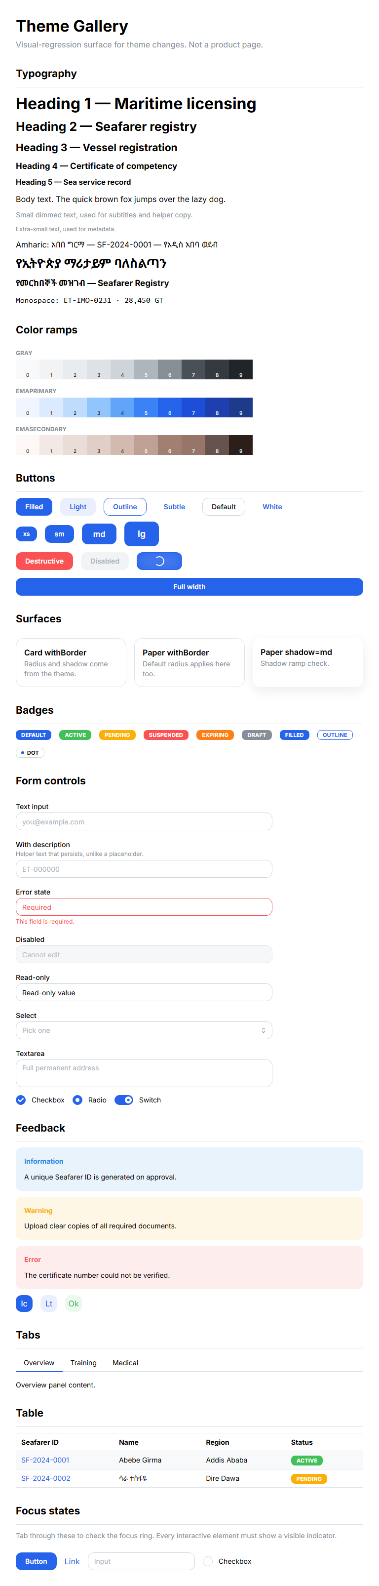Click the blue 'Ic' filled icon button

pyautogui.click(x=24, y=1303)
